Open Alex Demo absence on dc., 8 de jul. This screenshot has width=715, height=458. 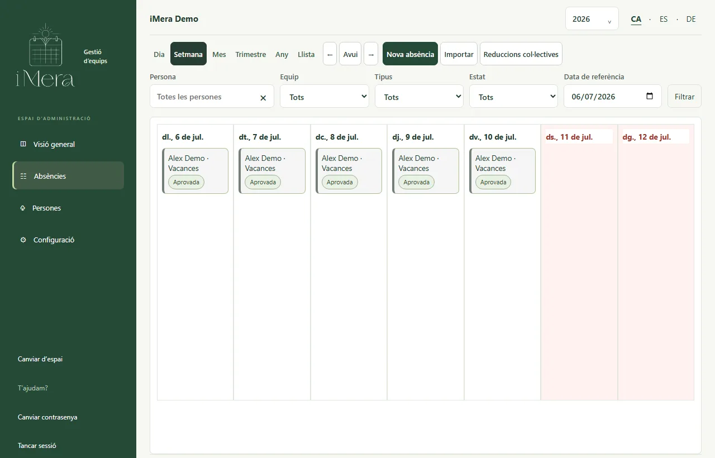coord(349,171)
